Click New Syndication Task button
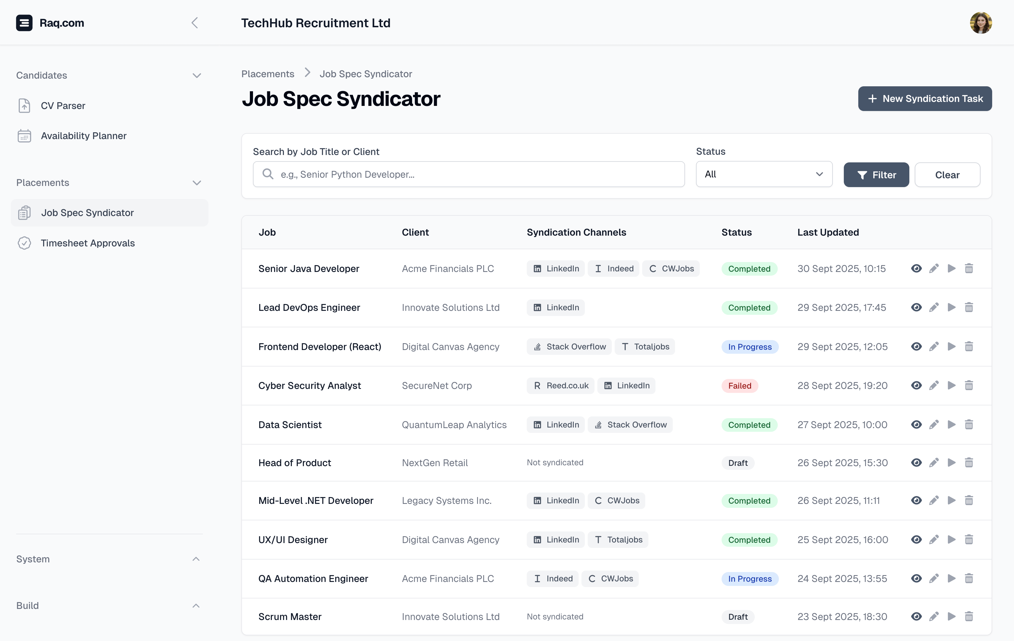Image resolution: width=1014 pixels, height=641 pixels. 925,99
